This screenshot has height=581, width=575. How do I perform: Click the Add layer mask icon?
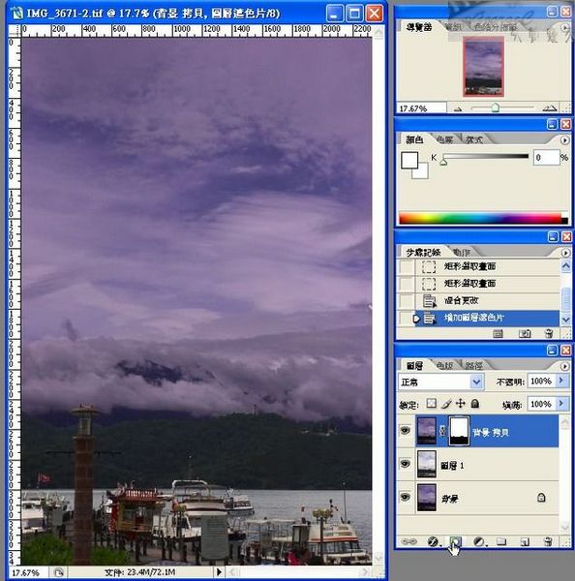[455, 541]
